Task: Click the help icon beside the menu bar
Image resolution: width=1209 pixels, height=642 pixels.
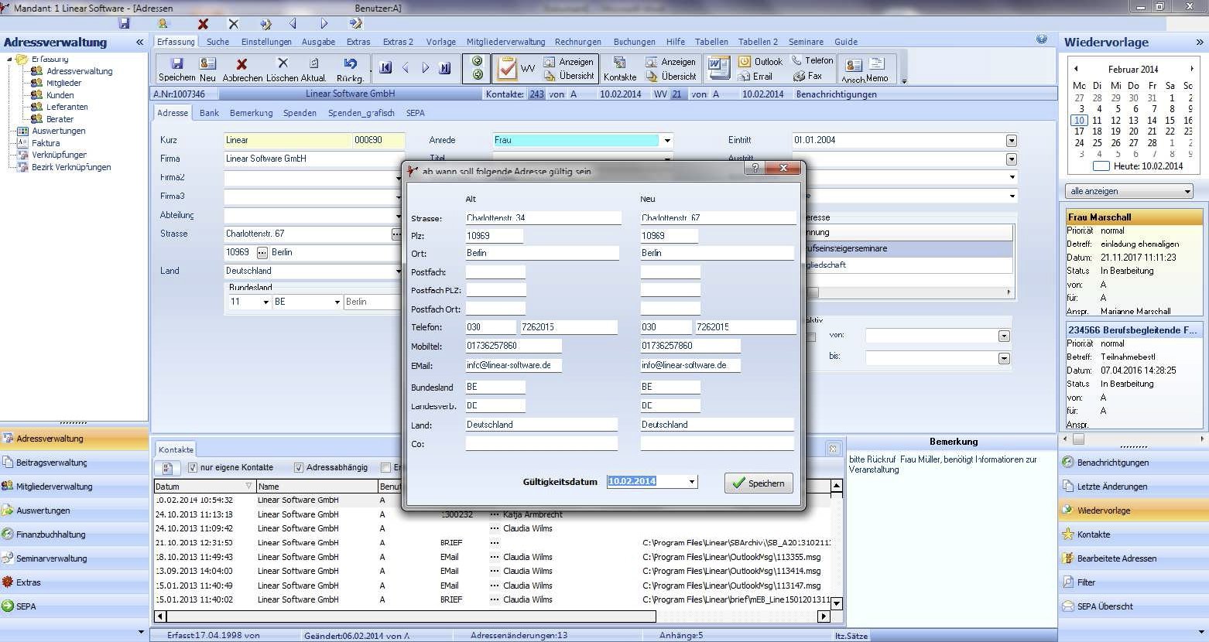Action: tap(1042, 39)
